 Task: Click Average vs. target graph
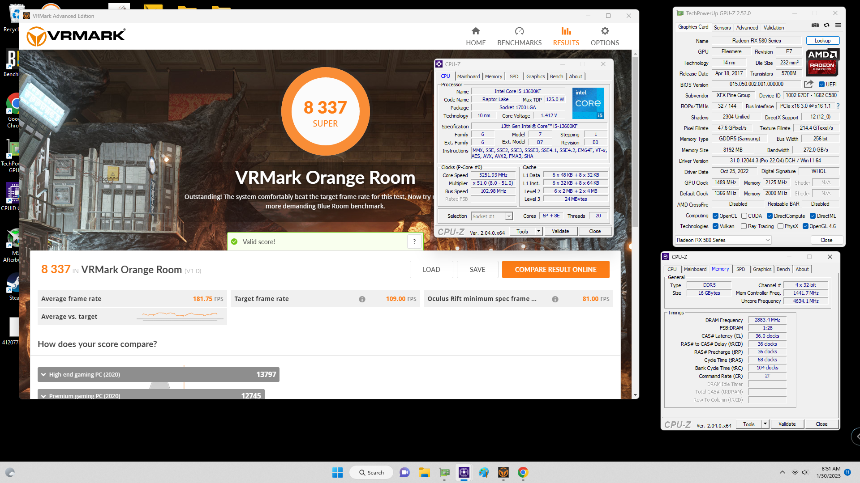click(x=181, y=316)
